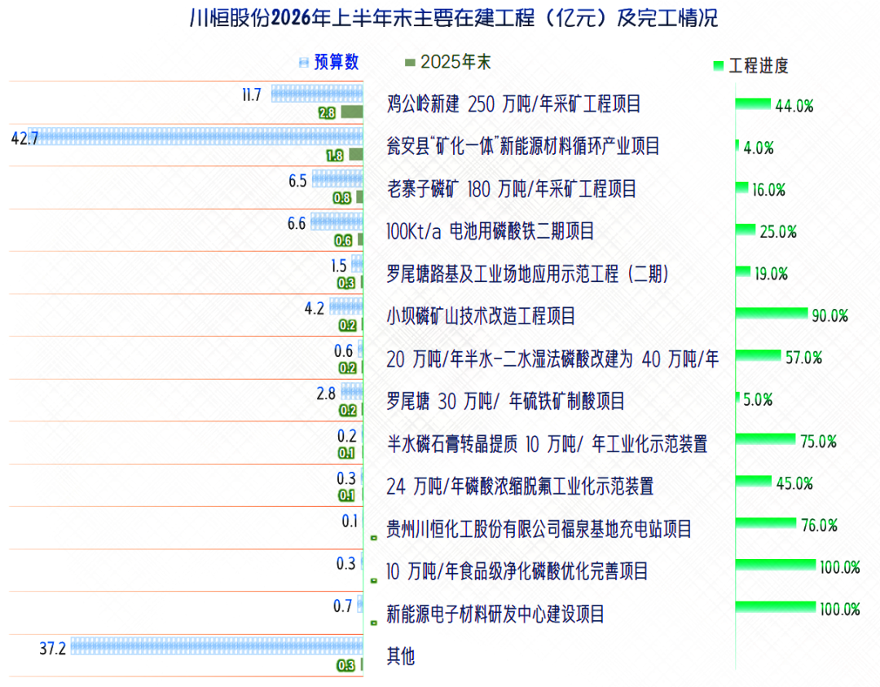880x687 pixels.
Task: Click the 0.7 budget value
Action: click(342, 606)
